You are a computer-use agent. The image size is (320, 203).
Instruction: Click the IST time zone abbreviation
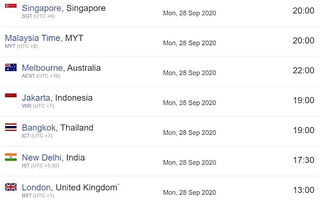(26, 165)
